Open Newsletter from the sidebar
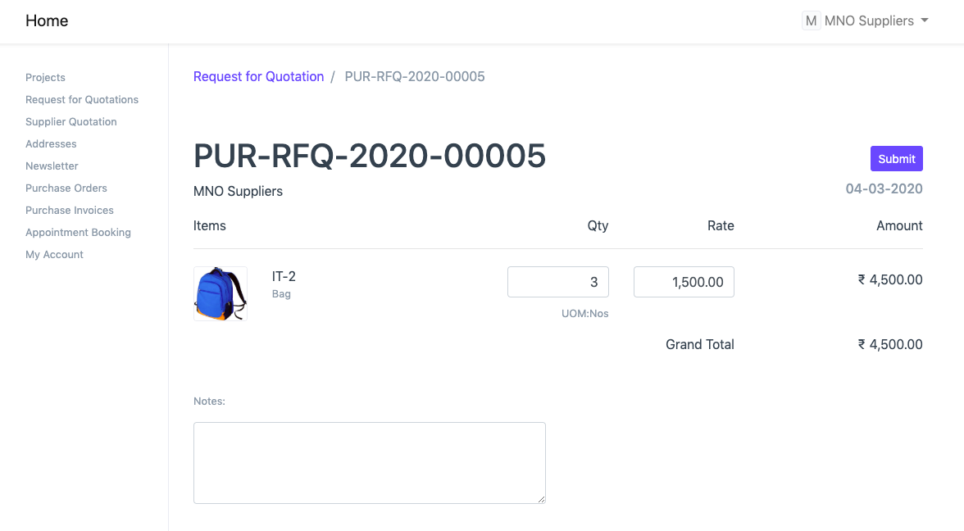This screenshot has width=964, height=531. [52, 166]
